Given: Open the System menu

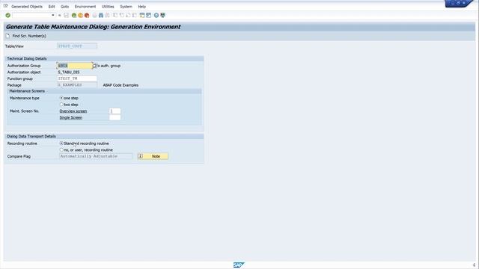Looking at the screenshot, I should click(x=126, y=7).
